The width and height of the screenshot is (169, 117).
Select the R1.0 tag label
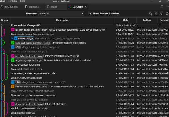(16, 82)
